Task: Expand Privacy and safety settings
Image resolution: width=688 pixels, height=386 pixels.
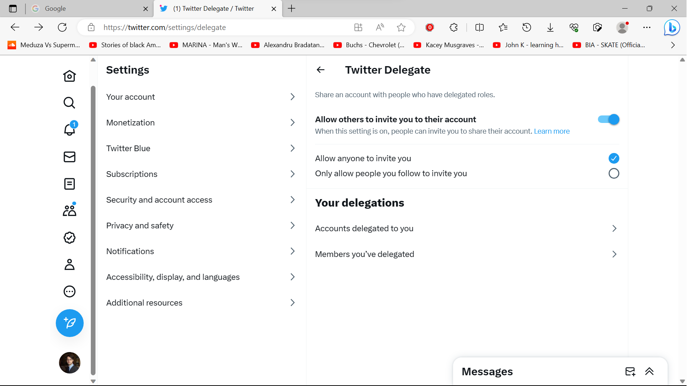Action: 201,226
